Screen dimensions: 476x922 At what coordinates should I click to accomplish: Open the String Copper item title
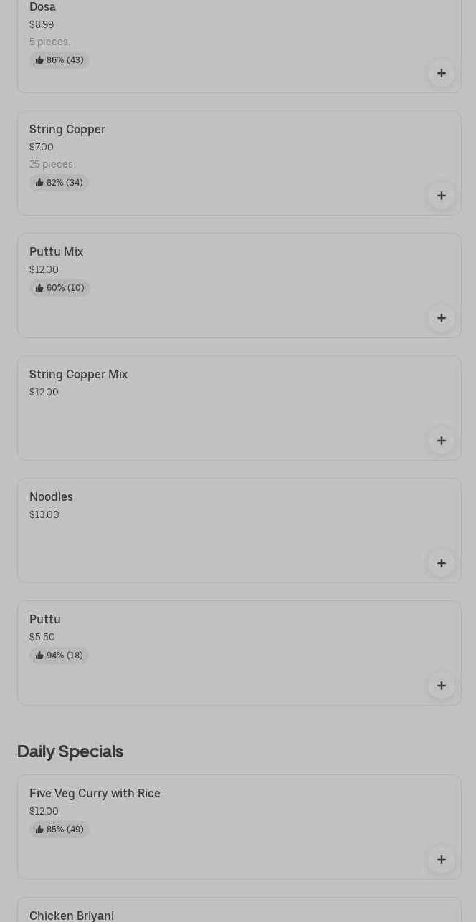[67, 130]
